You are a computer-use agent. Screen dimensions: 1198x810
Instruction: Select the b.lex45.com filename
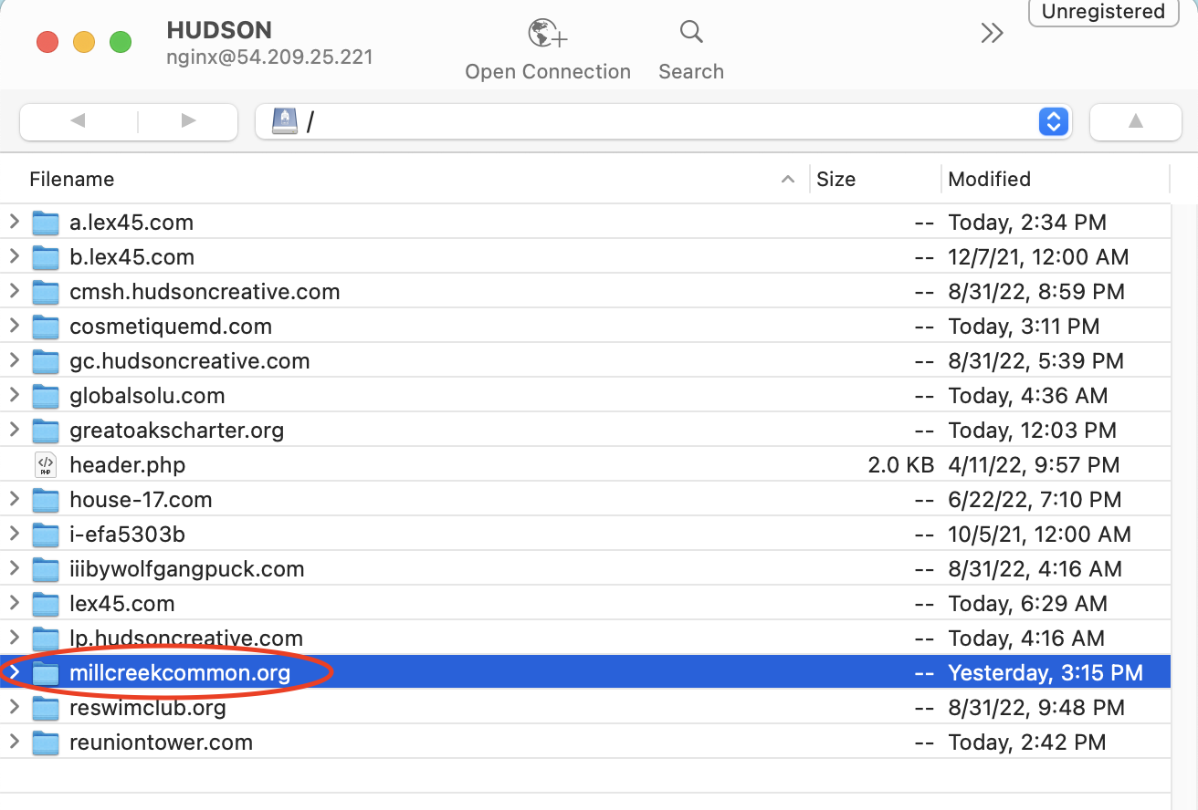(x=131, y=256)
